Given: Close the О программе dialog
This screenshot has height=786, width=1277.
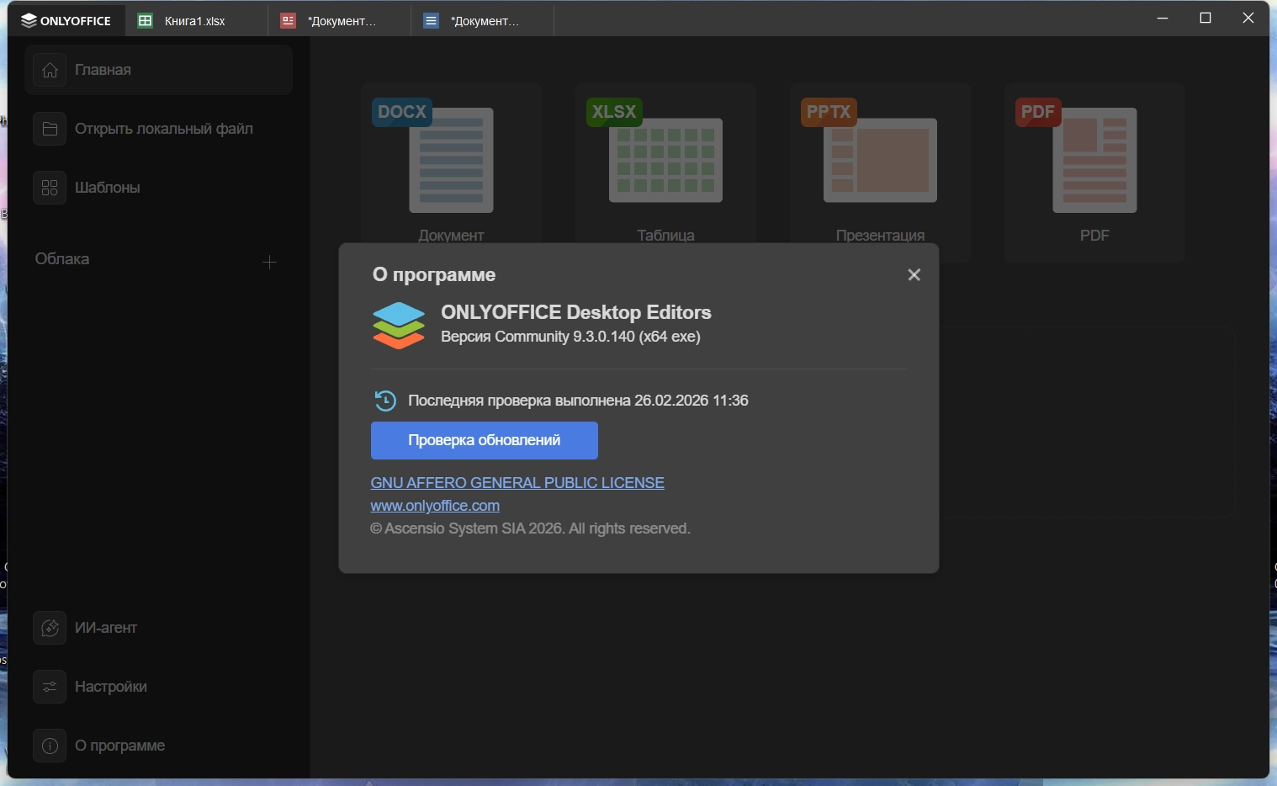Looking at the screenshot, I should [914, 275].
